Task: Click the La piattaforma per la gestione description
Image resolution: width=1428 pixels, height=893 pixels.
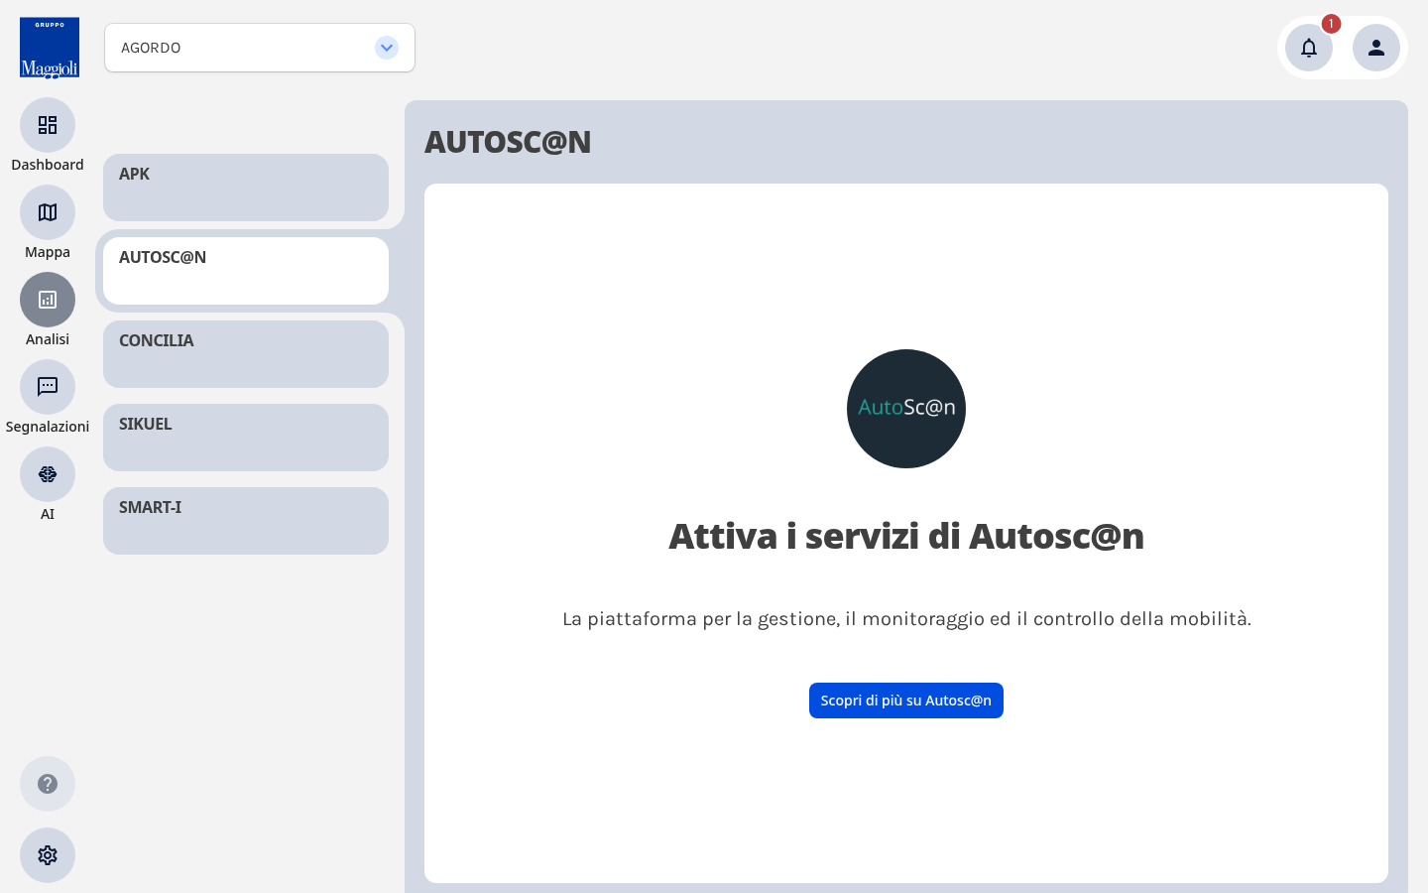Action: [906, 619]
